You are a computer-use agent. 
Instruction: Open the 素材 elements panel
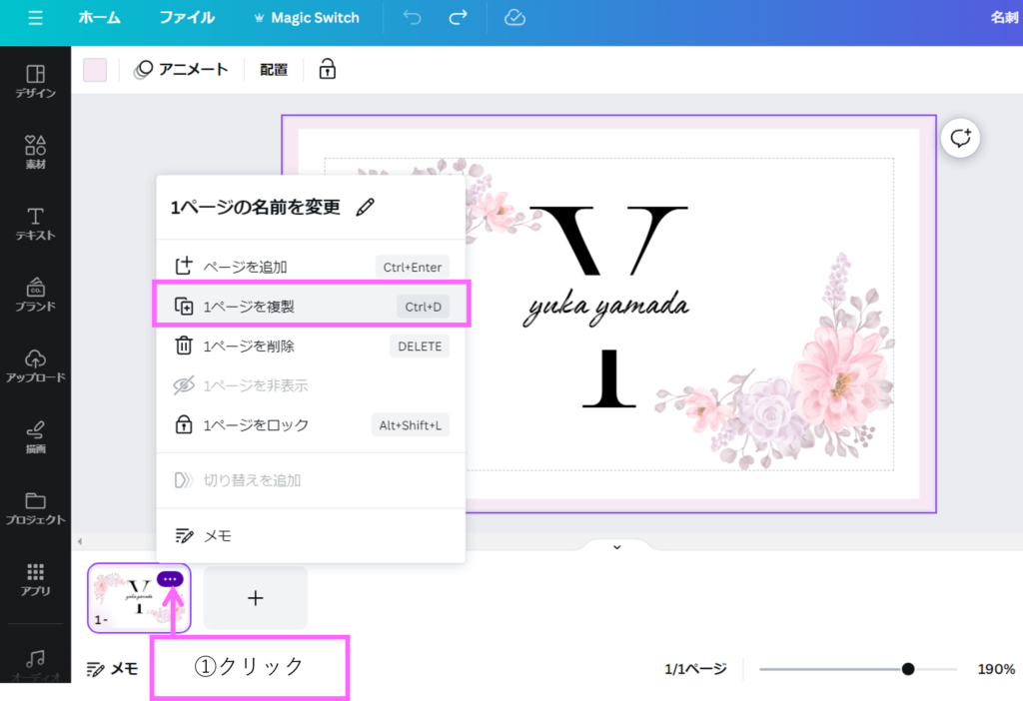tap(35, 152)
